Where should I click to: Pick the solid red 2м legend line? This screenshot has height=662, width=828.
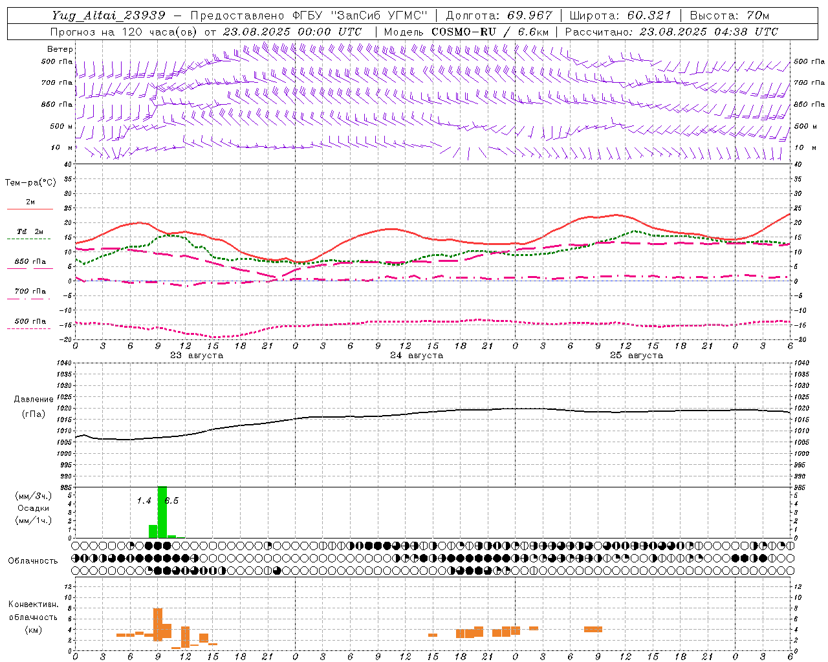[x=30, y=209]
